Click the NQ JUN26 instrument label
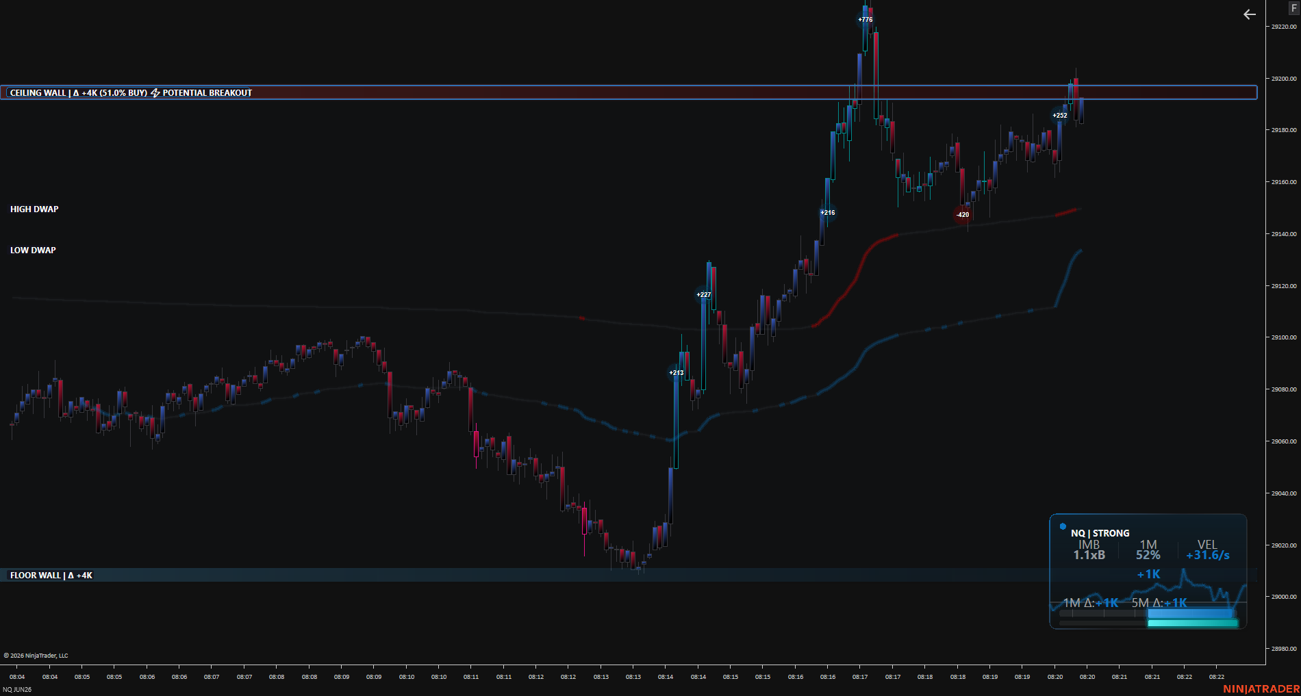The image size is (1301, 696). point(17,690)
